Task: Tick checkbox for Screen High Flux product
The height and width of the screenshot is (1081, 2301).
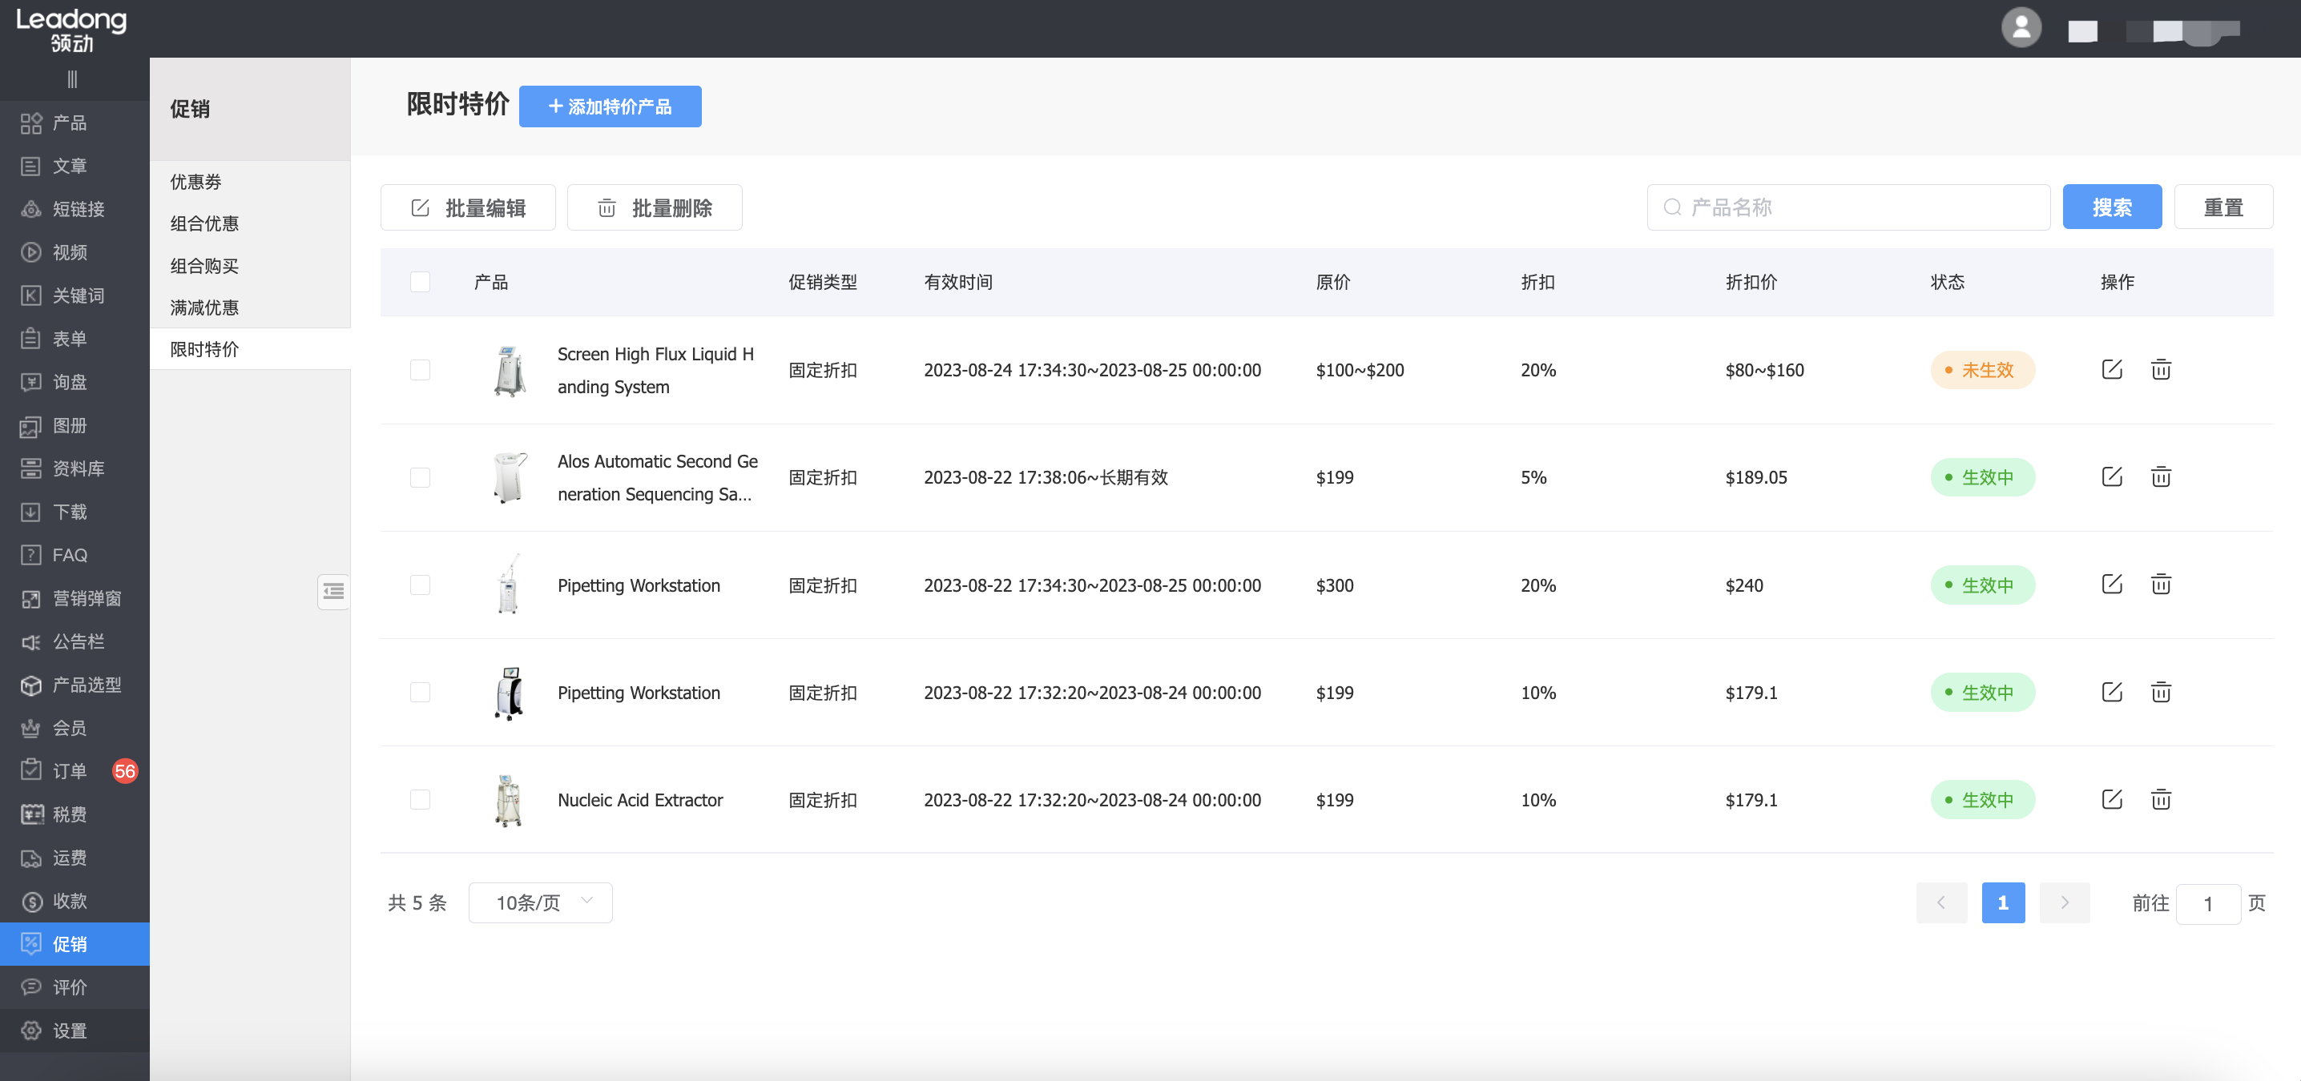Action: (x=420, y=370)
